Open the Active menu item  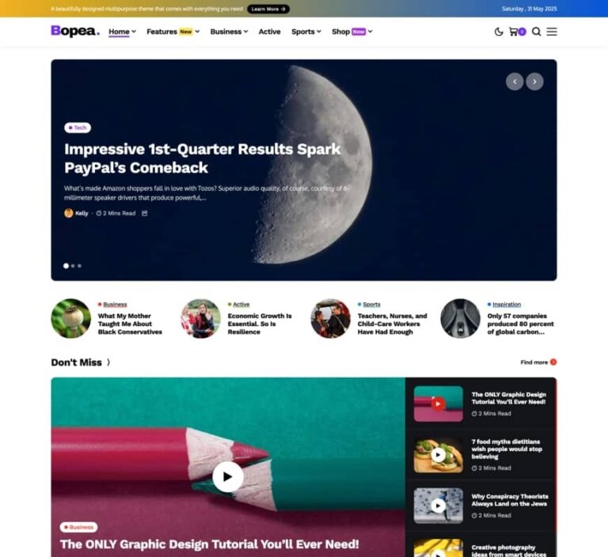point(269,32)
